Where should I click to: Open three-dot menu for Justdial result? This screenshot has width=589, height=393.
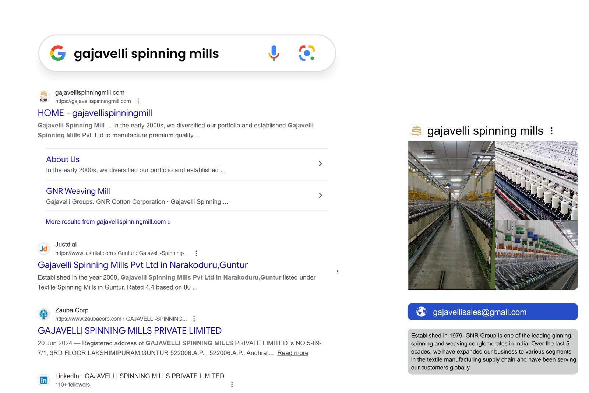click(197, 253)
